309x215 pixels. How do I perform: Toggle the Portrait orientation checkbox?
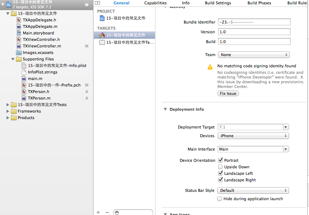[x=220, y=160]
